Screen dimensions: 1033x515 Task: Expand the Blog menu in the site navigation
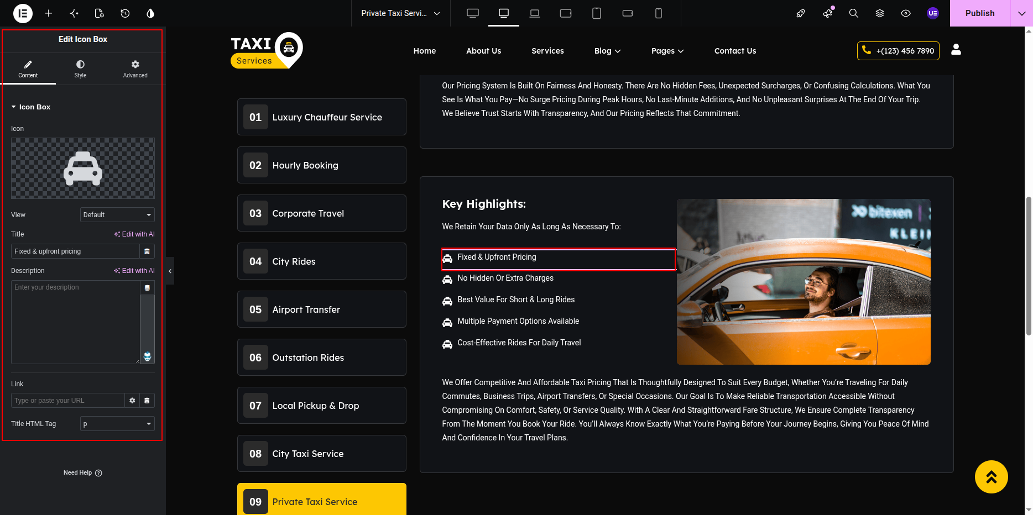tap(607, 51)
